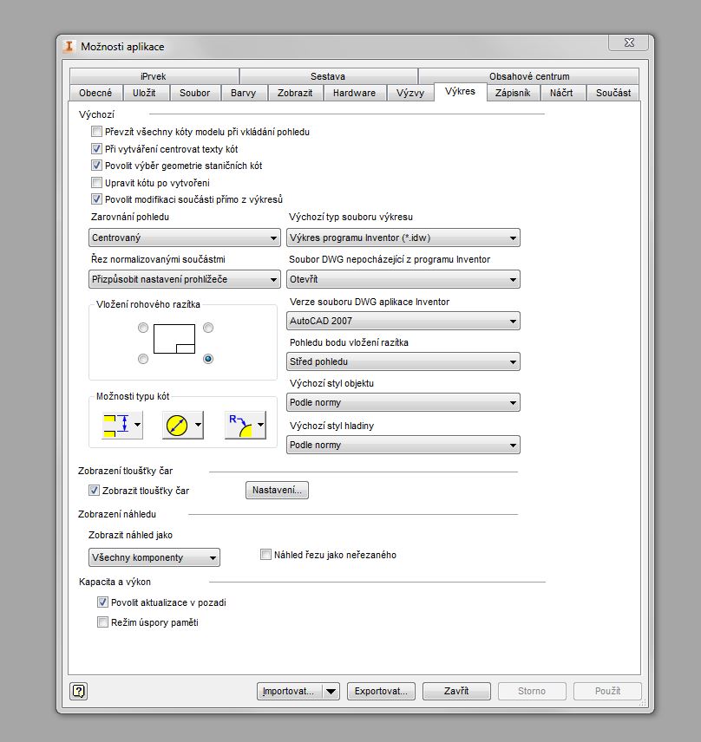Open the Zápisník tab

(513, 93)
